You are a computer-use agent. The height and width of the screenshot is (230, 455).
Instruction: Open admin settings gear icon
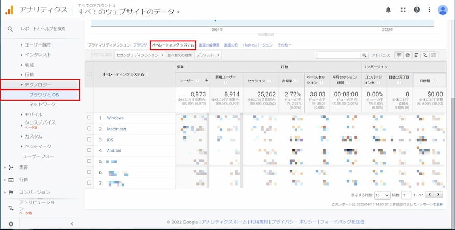click(10, 224)
